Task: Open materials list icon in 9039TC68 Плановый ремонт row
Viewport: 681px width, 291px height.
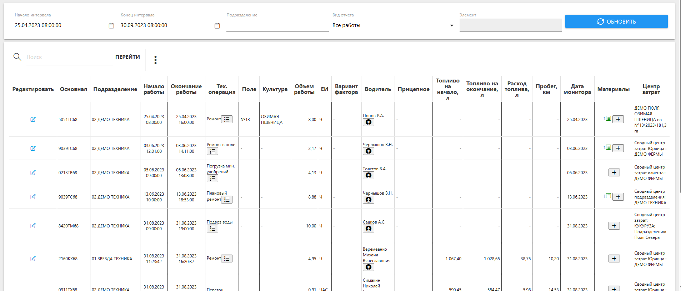Action: [x=608, y=196]
